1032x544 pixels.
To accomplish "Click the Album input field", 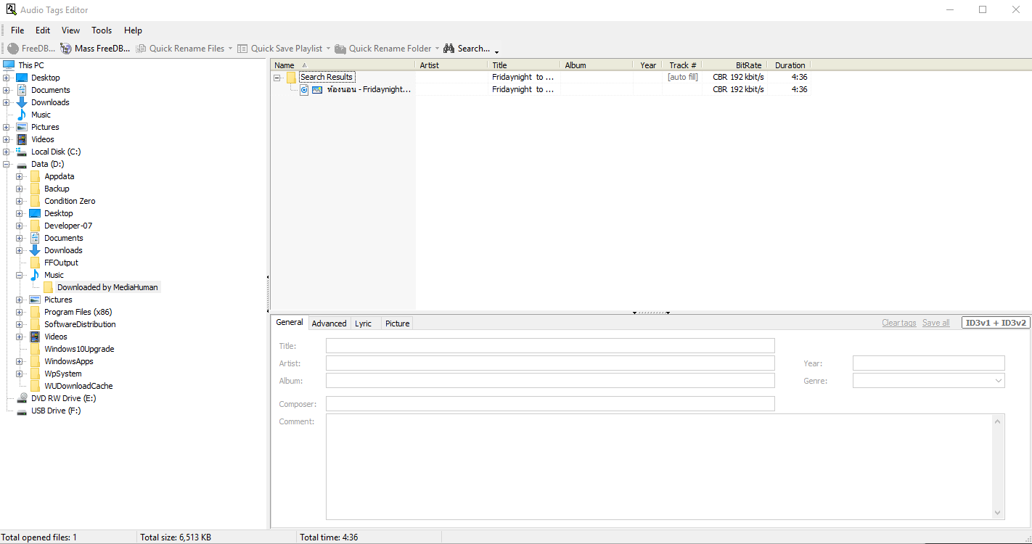I will 550,381.
